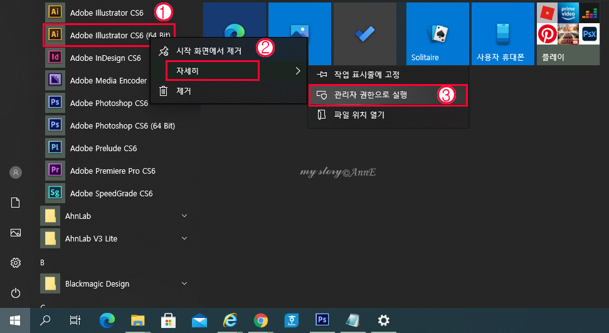Select 시작 화면에서 제거 in context menu
Image resolution: width=609 pixels, height=333 pixels.
(x=228, y=51)
